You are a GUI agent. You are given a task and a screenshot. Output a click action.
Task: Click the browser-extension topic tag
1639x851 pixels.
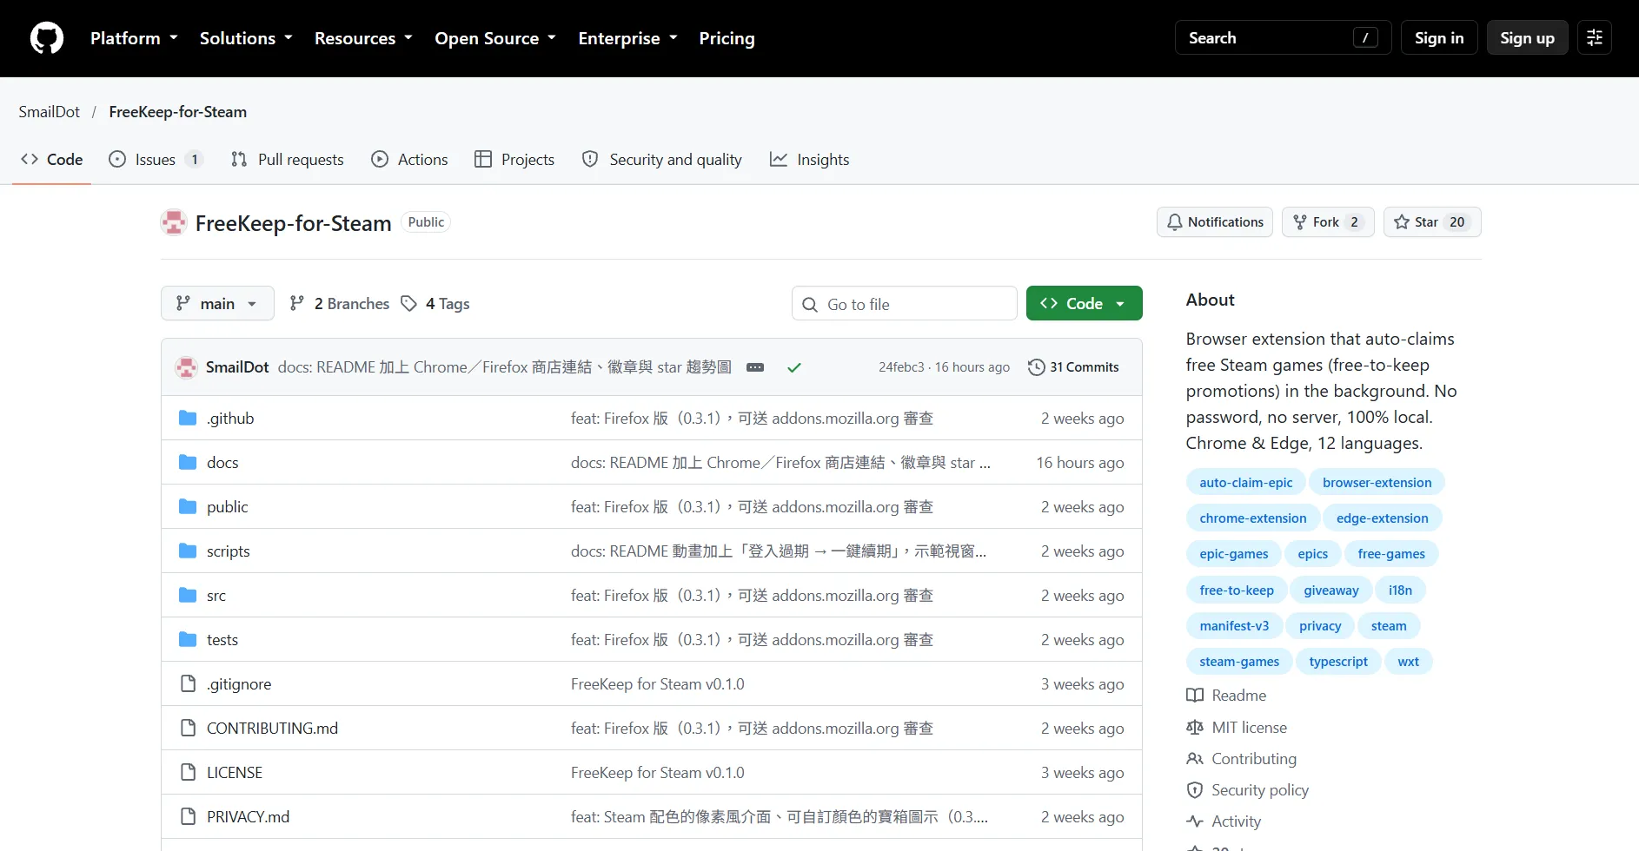pyautogui.click(x=1377, y=482)
